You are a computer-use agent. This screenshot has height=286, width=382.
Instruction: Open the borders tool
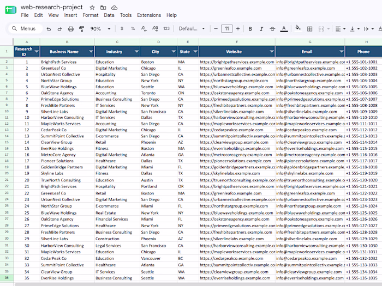[x=309, y=29]
